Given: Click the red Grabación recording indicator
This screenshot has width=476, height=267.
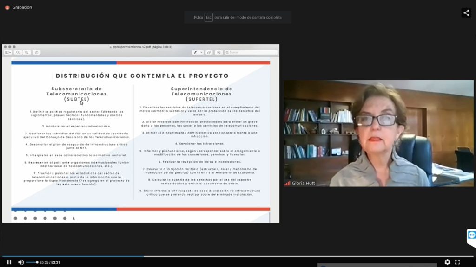Looking at the screenshot, I should (7, 7).
